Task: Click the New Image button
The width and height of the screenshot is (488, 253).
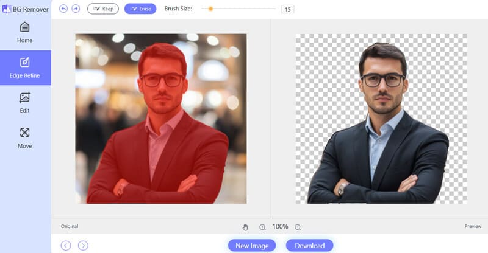Action: tap(252, 246)
